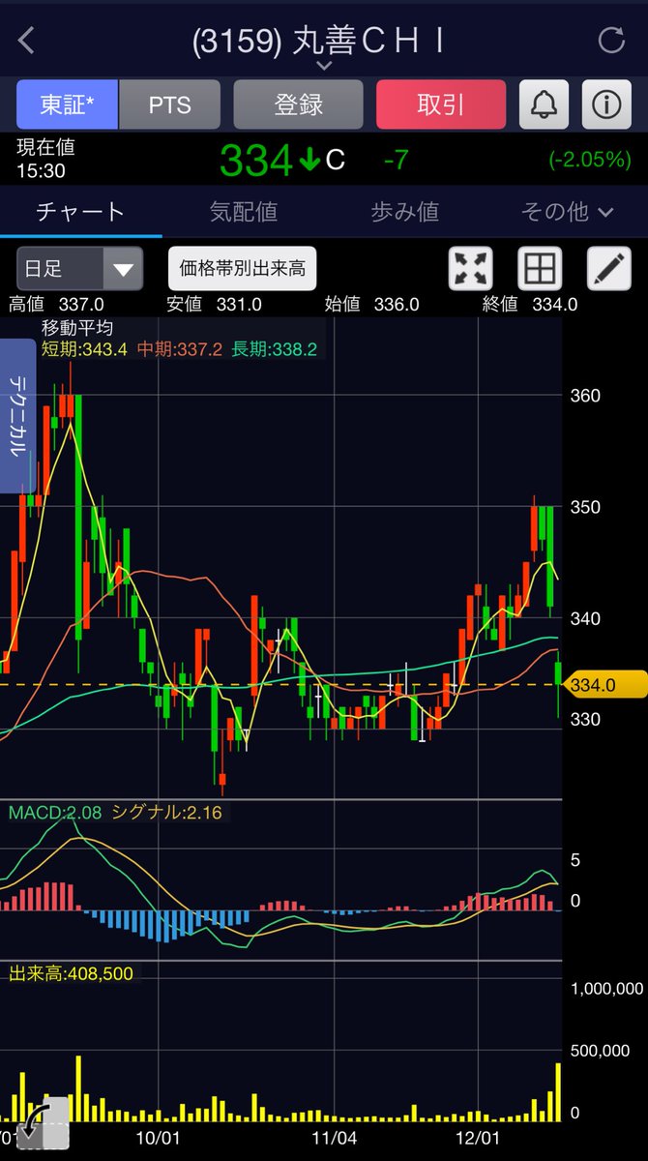Screen dimensions: 648x1161
Task: Tap the 安値 331.0 value
Action: (x=214, y=304)
